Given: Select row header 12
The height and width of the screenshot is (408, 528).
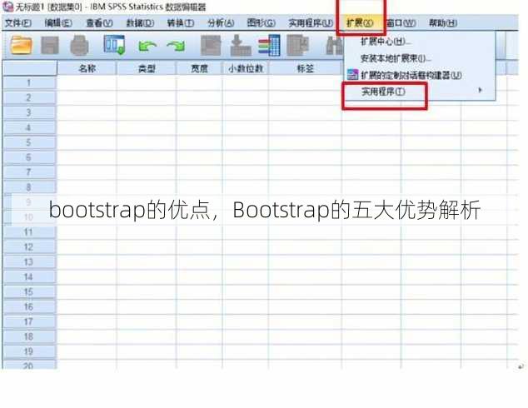Looking at the screenshot, I should [x=29, y=246].
